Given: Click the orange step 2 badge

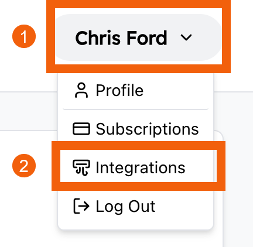Looking at the screenshot, I should (x=24, y=166).
